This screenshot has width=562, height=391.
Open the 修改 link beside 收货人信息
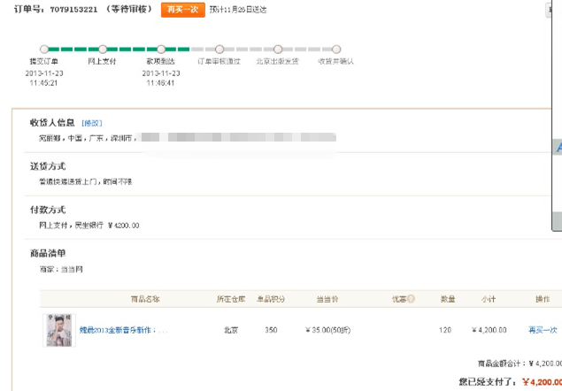pos(92,123)
